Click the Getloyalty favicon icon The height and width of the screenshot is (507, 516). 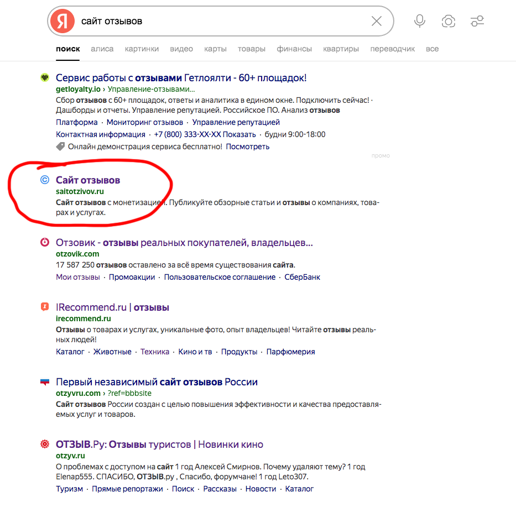45,78
